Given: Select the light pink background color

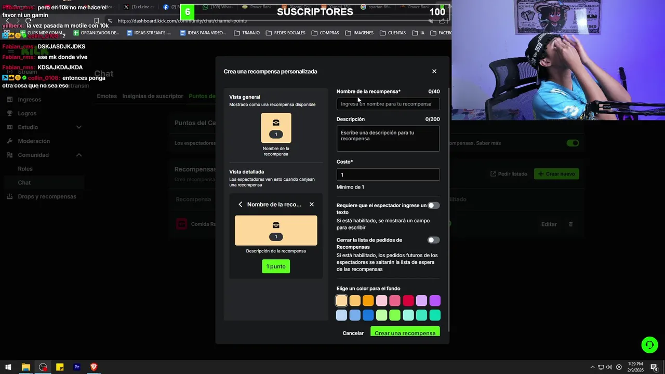Looking at the screenshot, I should 381,301.
